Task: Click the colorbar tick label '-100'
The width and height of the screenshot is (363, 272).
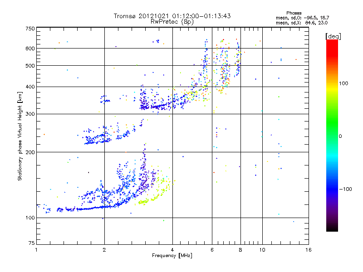Action: coord(345,189)
